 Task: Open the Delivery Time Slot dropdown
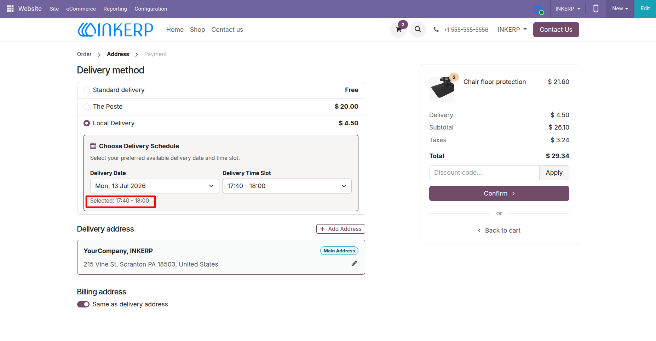pyautogui.click(x=287, y=186)
